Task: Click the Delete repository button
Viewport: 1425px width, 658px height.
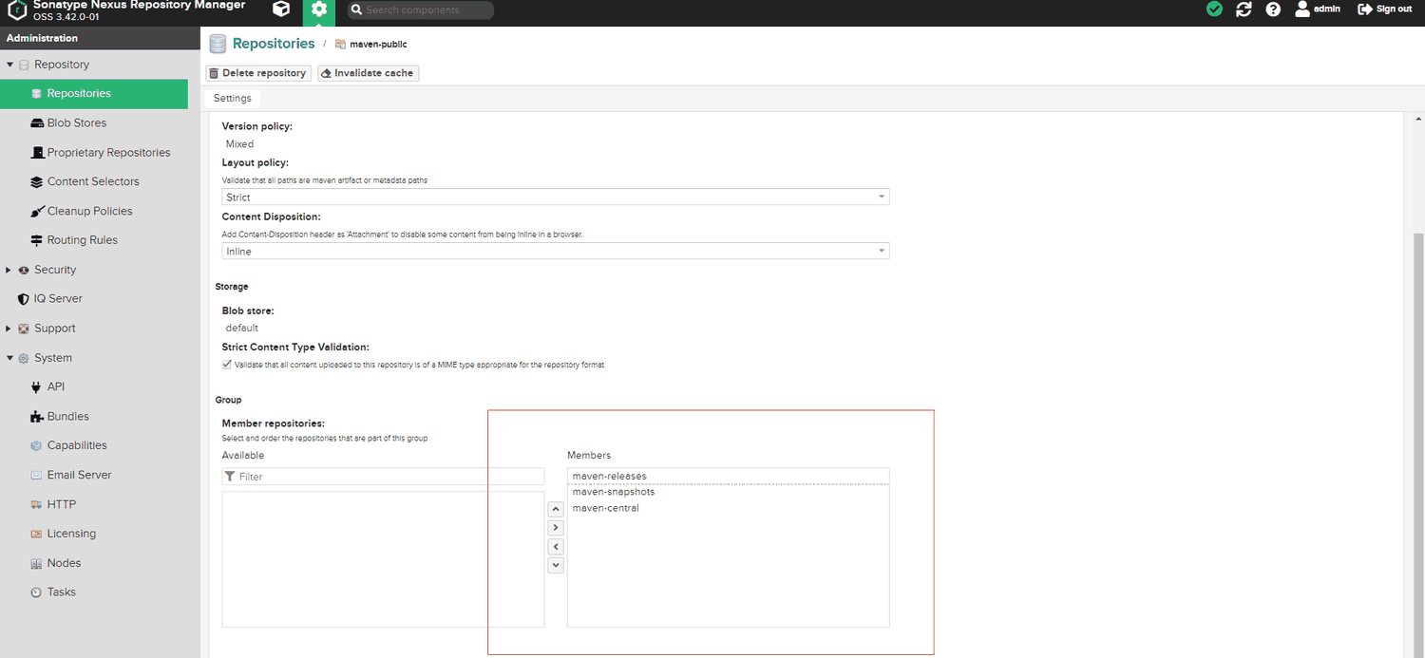Action: click(258, 73)
